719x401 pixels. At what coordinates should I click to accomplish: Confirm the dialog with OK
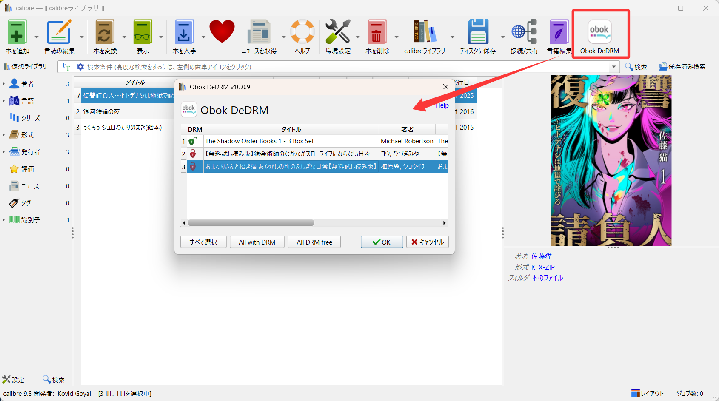point(382,242)
